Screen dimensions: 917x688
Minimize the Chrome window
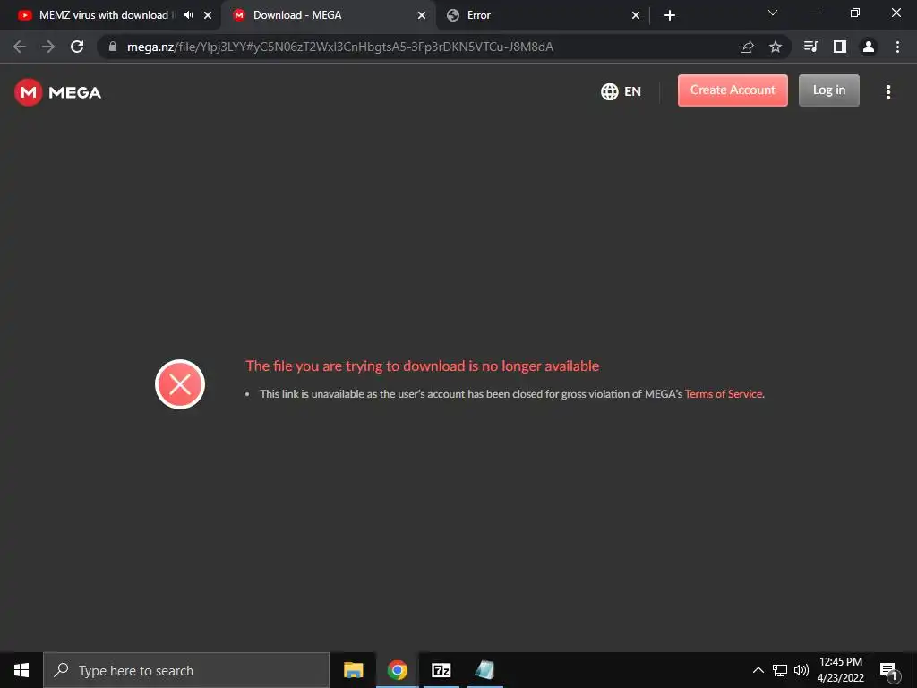813,13
